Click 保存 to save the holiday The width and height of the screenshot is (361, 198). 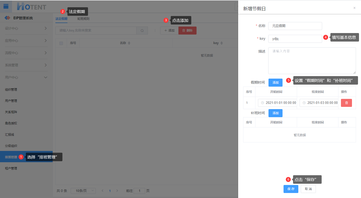(x=291, y=189)
